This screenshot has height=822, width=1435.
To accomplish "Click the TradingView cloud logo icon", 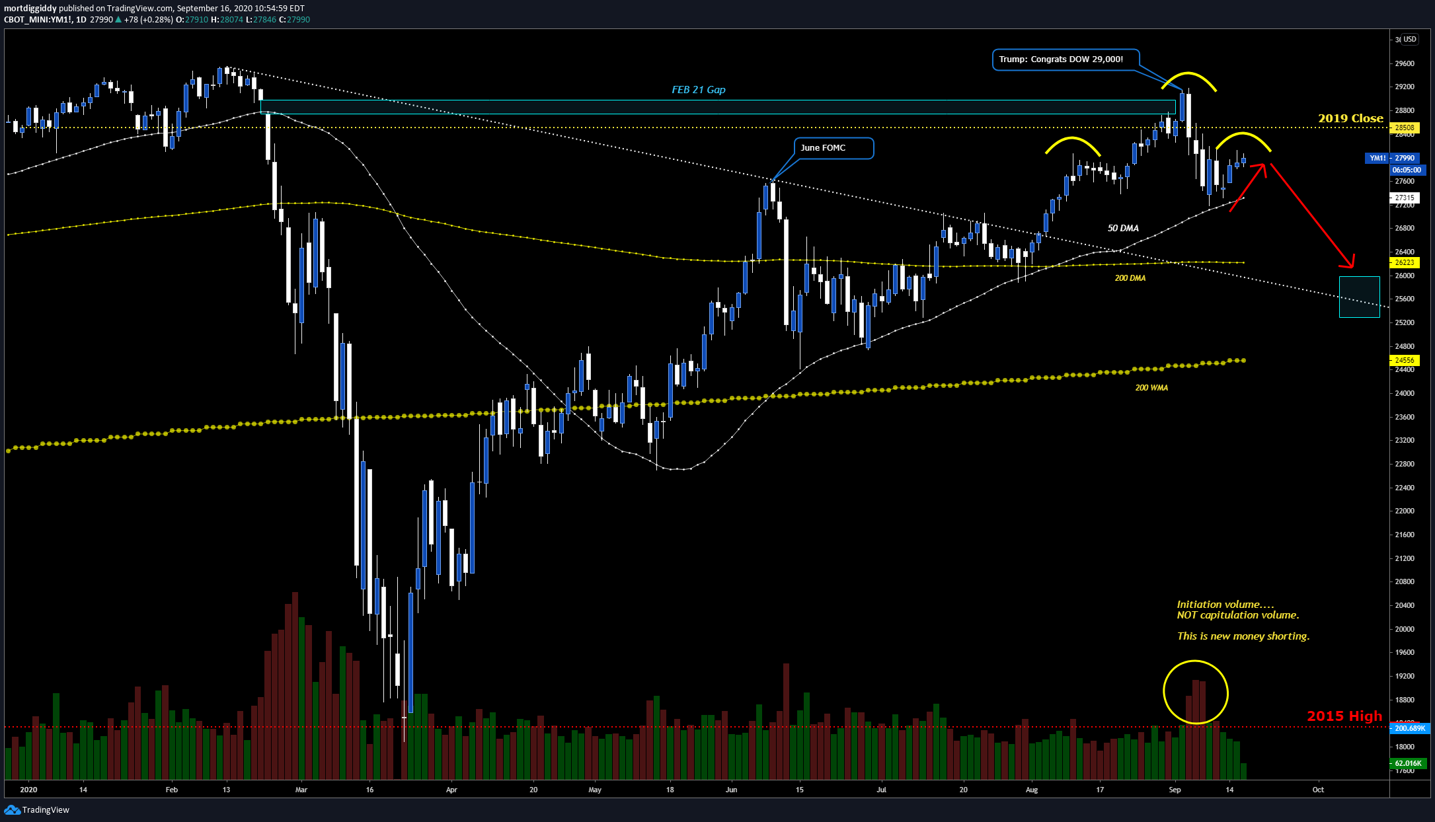I will pyautogui.click(x=12, y=809).
